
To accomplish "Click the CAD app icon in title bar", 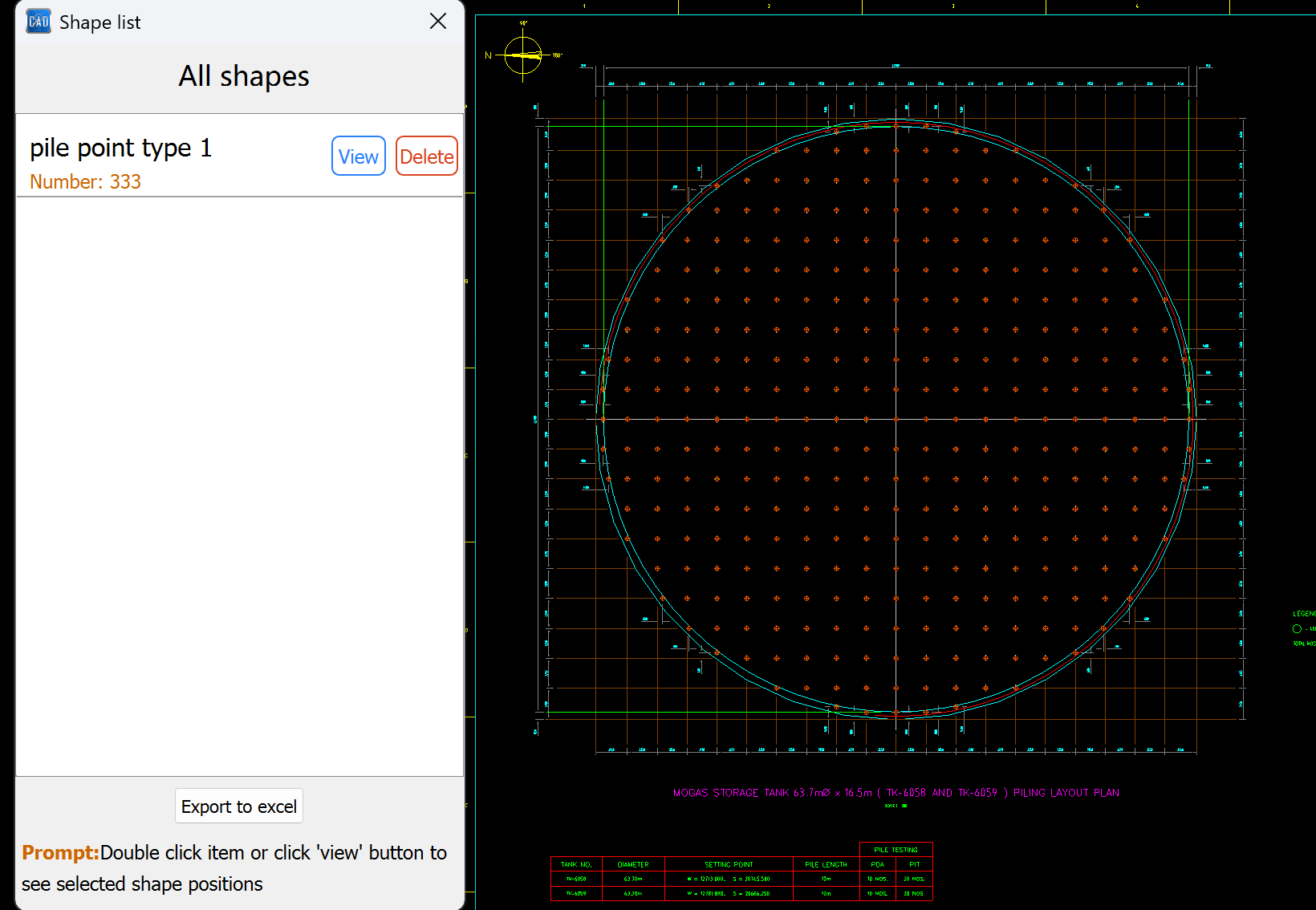I will click(39, 22).
